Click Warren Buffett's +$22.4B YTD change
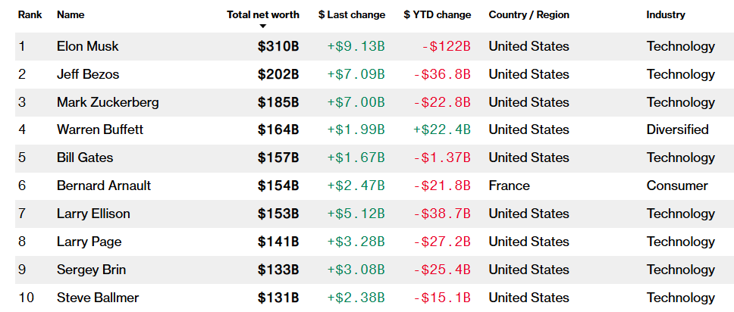 [441, 129]
